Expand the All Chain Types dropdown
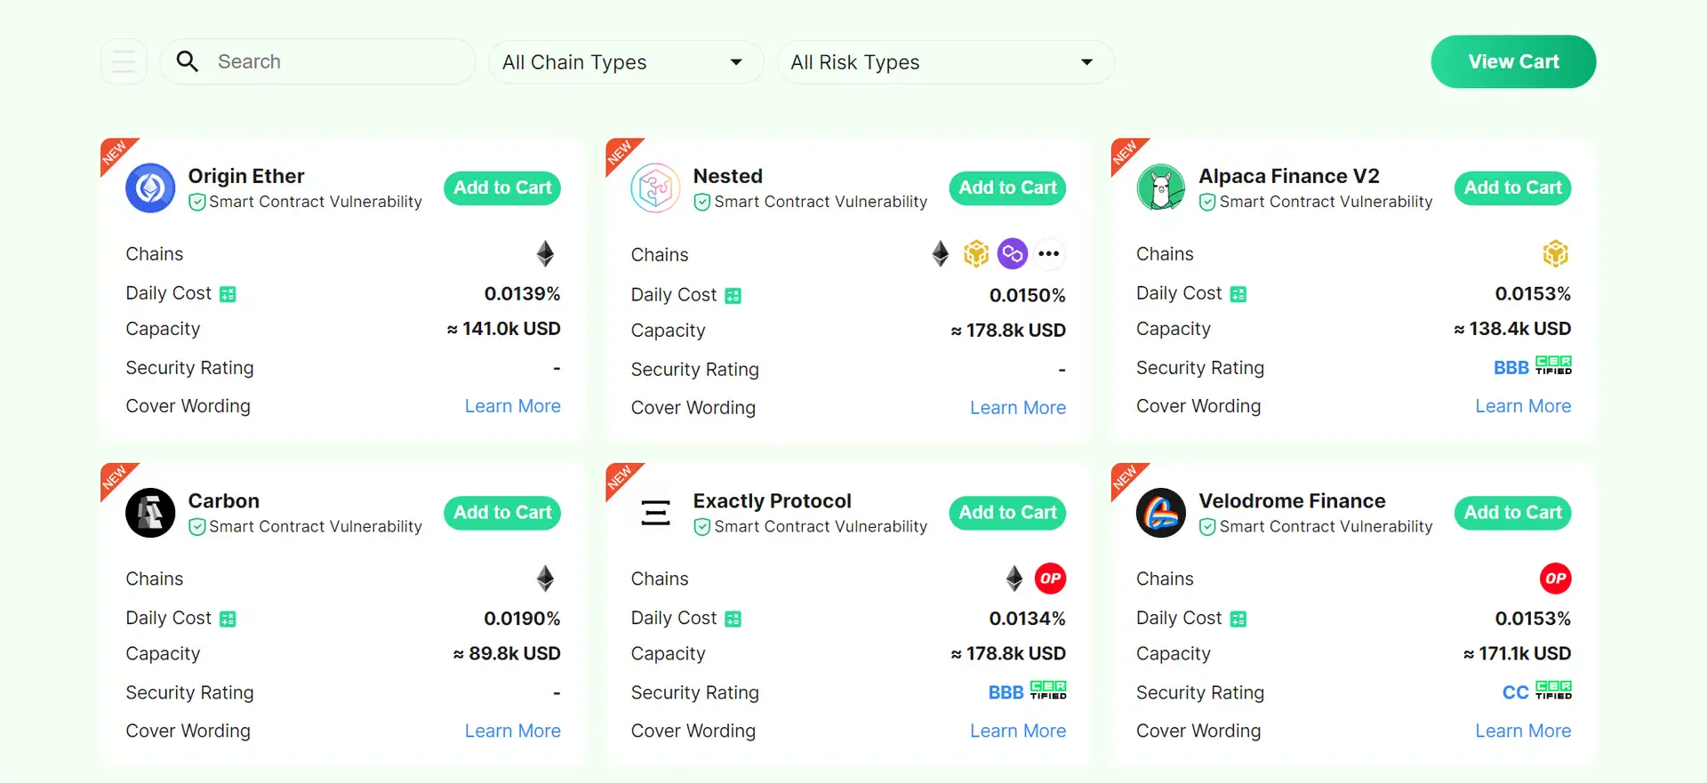The width and height of the screenshot is (1707, 783). click(626, 62)
